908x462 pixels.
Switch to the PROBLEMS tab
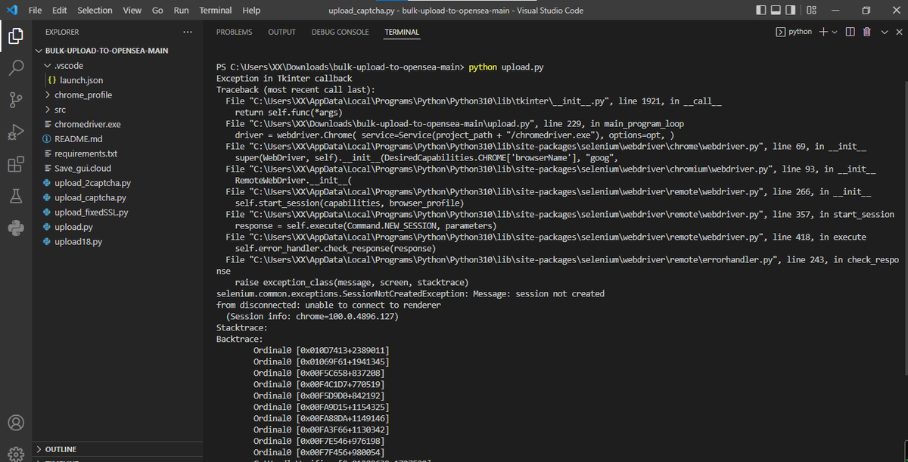click(235, 32)
